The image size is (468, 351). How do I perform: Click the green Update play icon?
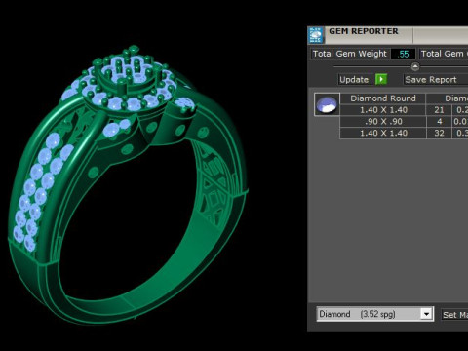pyautogui.click(x=381, y=79)
